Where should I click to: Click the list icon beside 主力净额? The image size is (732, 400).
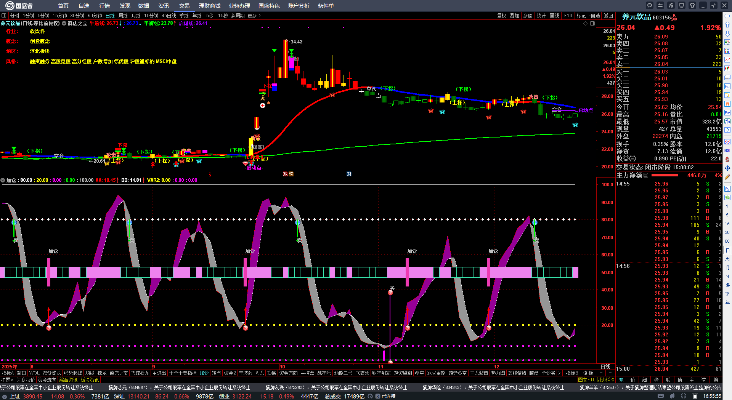[x=646, y=176]
